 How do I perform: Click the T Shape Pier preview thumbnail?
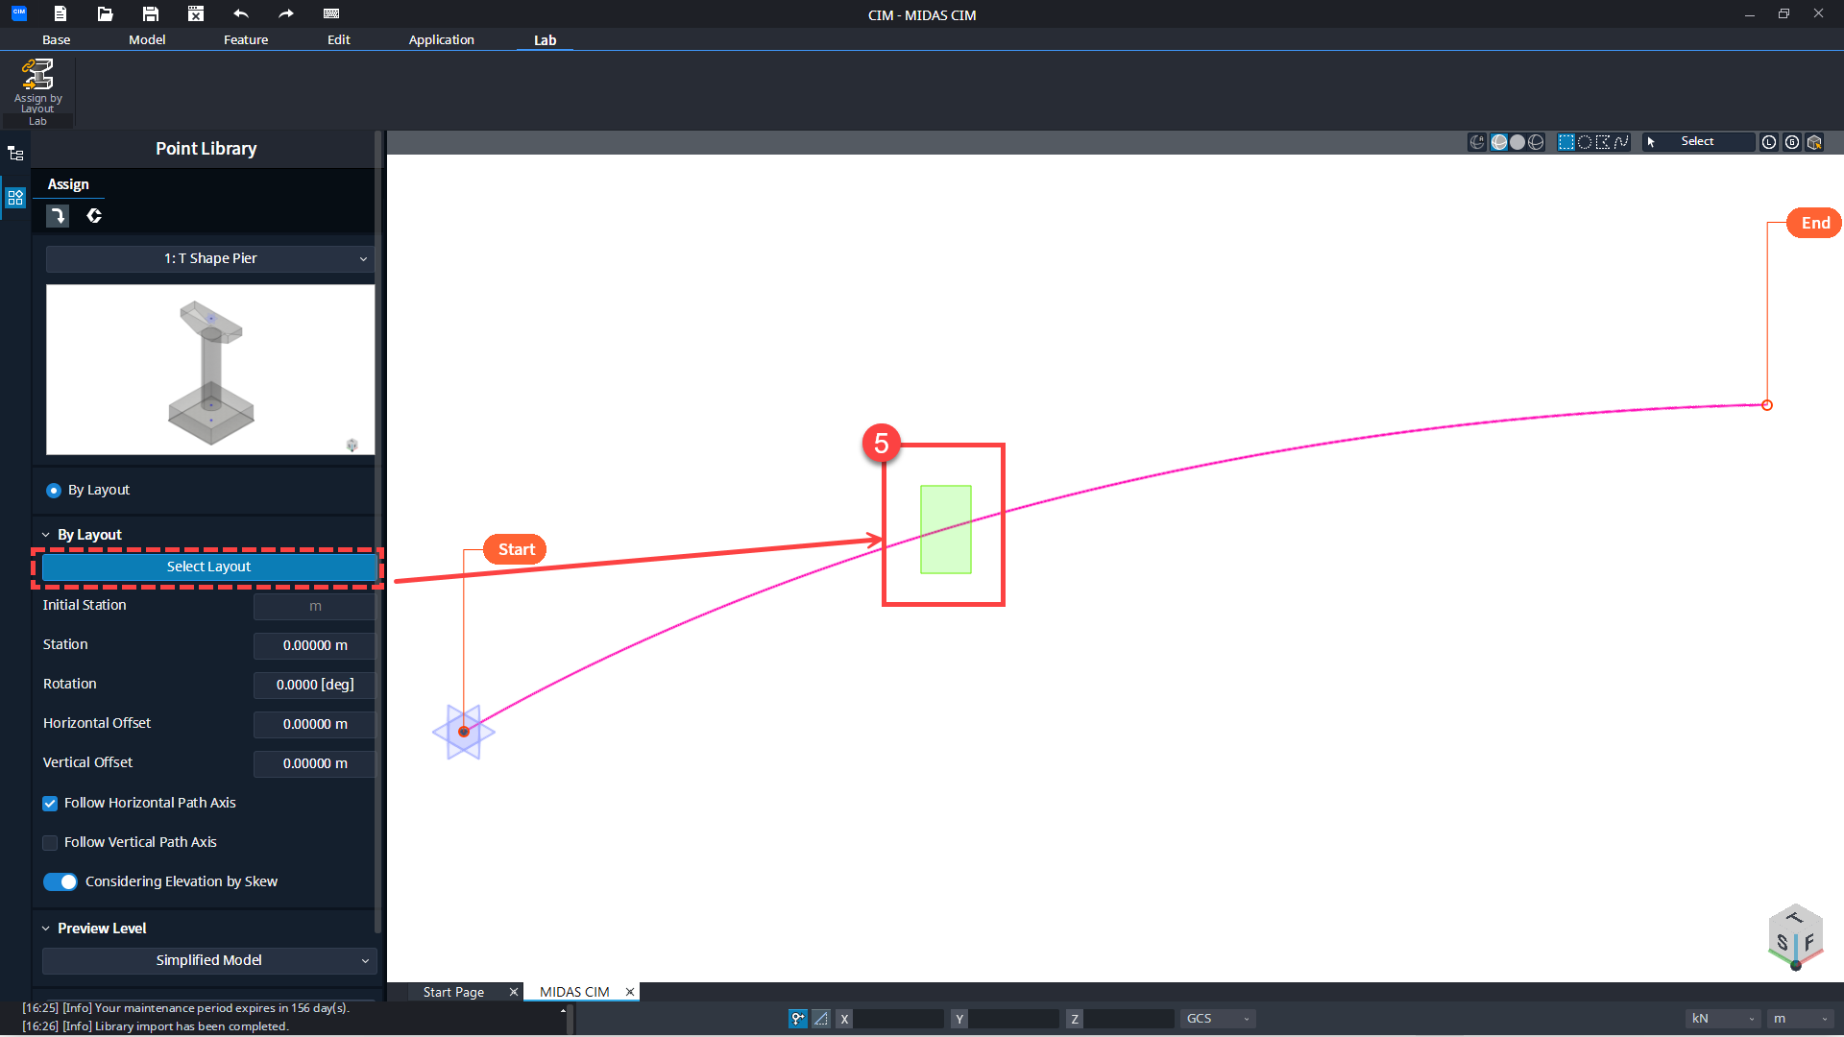click(x=210, y=370)
